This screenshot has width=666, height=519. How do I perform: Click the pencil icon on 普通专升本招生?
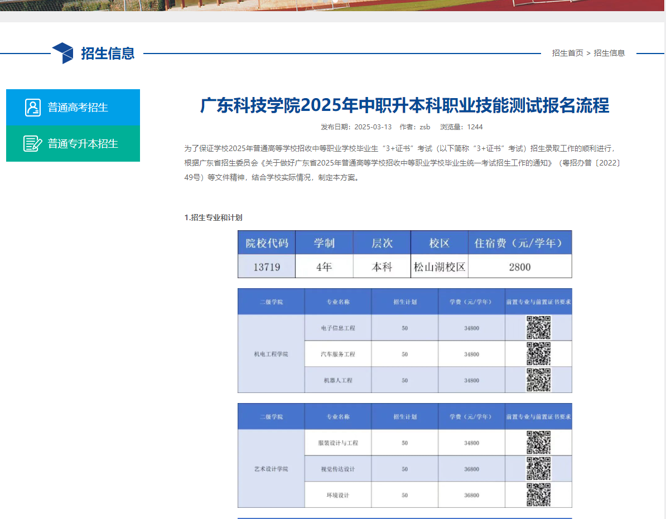pyautogui.click(x=32, y=143)
